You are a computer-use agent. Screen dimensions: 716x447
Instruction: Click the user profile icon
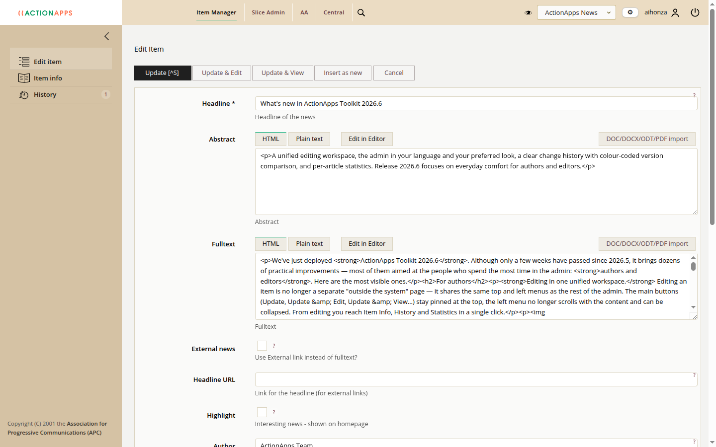point(675,13)
